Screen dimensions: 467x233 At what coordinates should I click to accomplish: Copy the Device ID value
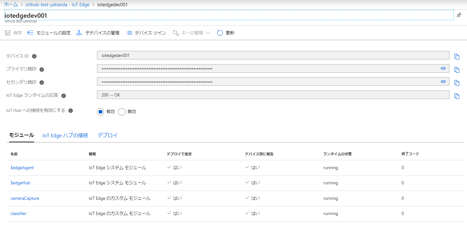pyautogui.click(x=457, y=57)
